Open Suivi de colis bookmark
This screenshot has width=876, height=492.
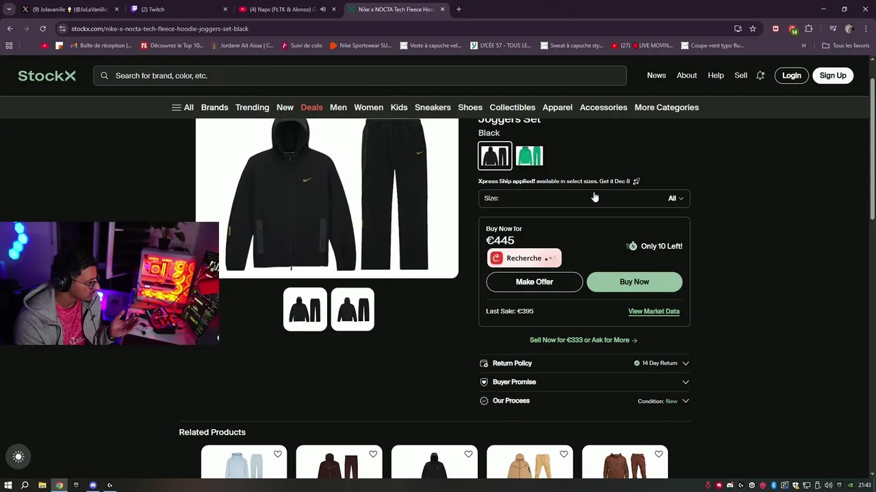point(302,46)
